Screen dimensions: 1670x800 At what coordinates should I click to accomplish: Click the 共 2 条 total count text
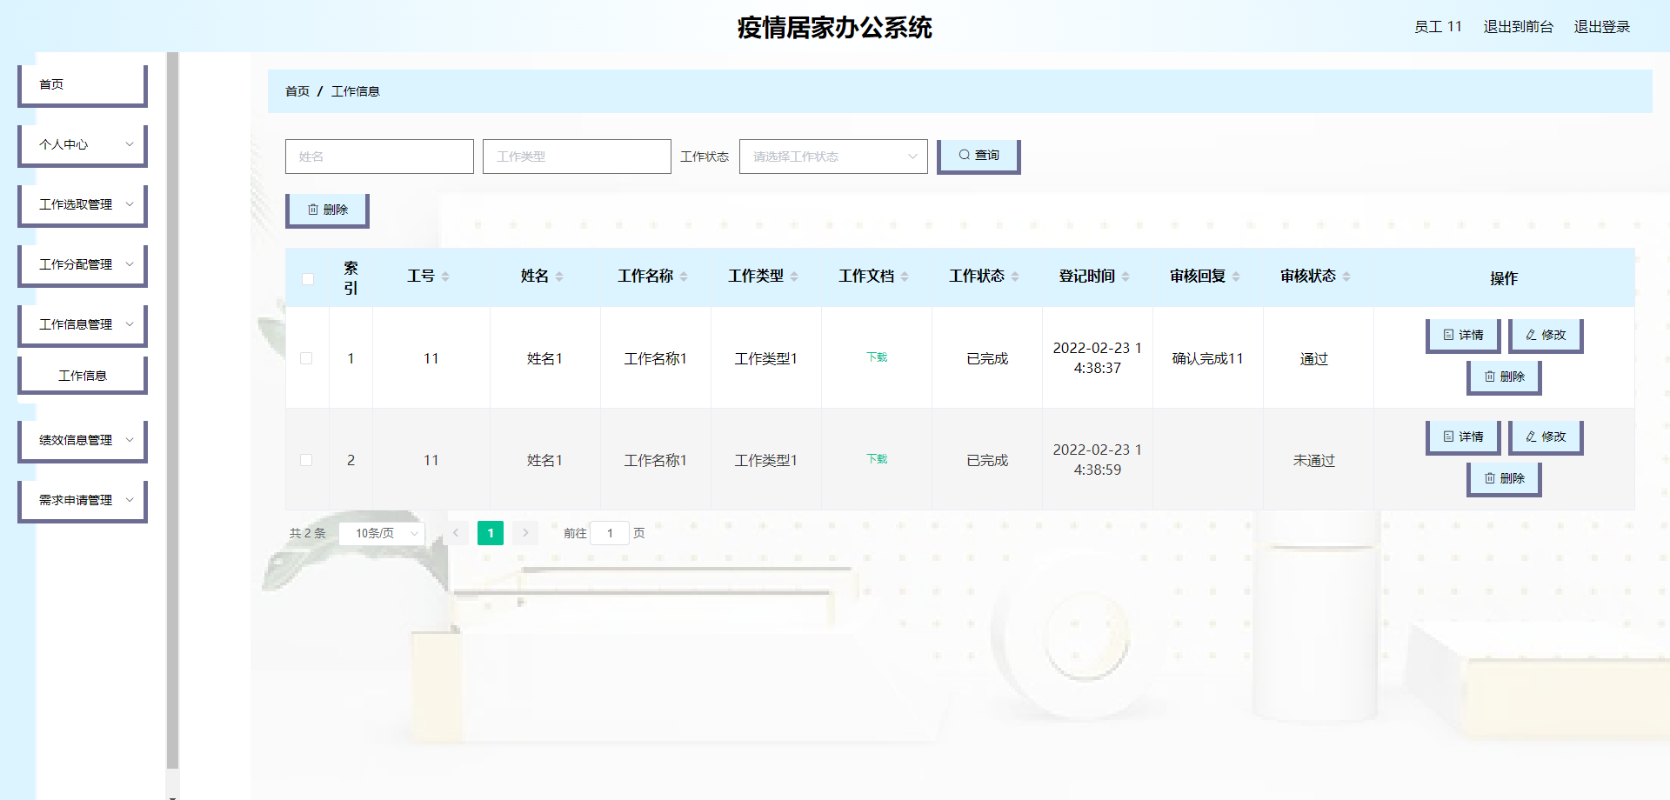coord(307,533)
